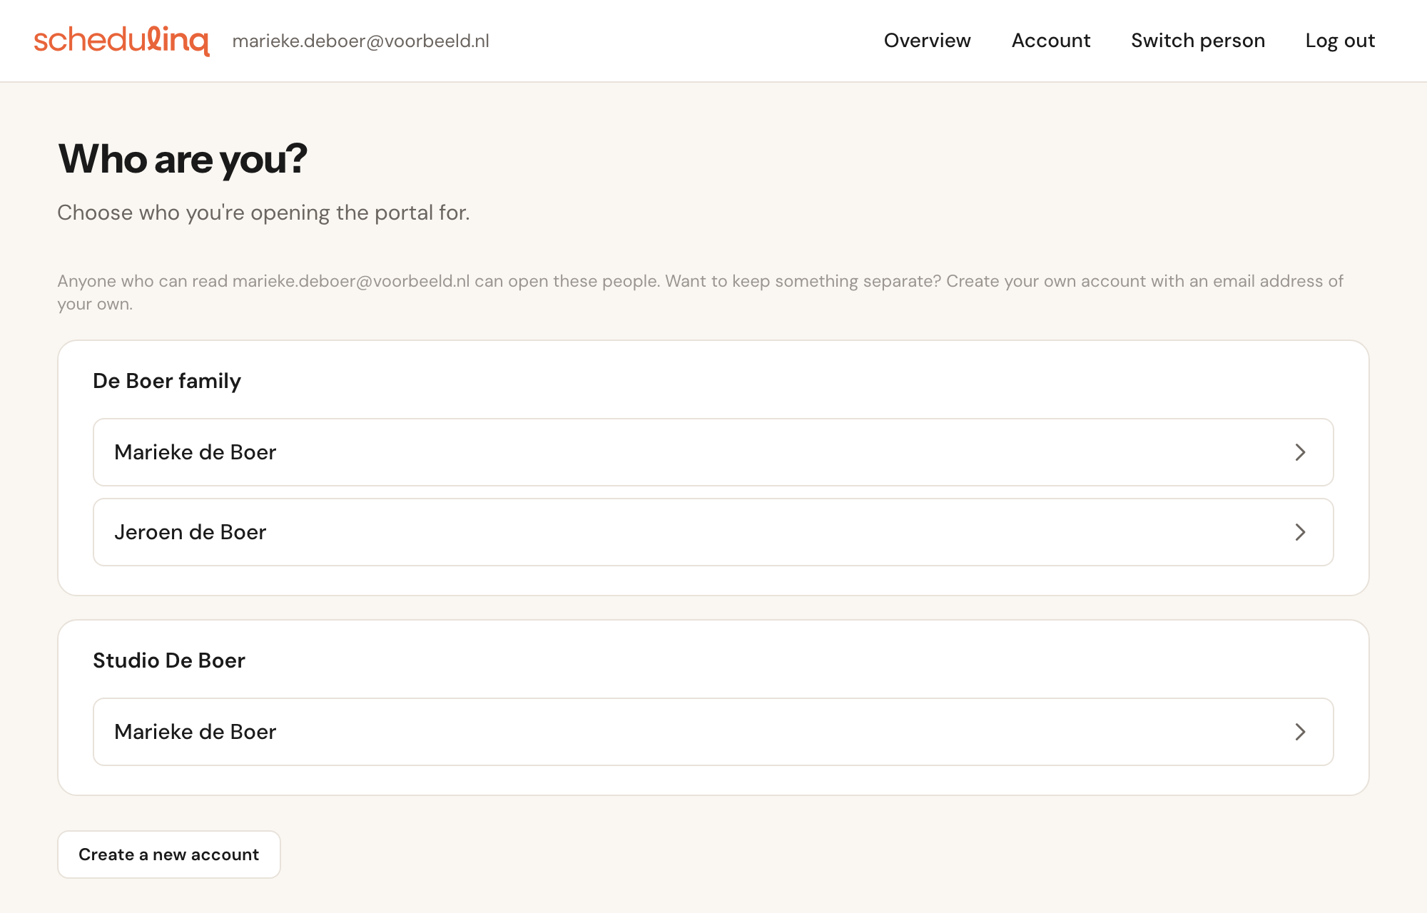Click the Schedulinq logo
1427x913 pixels.
pos(121,41)
